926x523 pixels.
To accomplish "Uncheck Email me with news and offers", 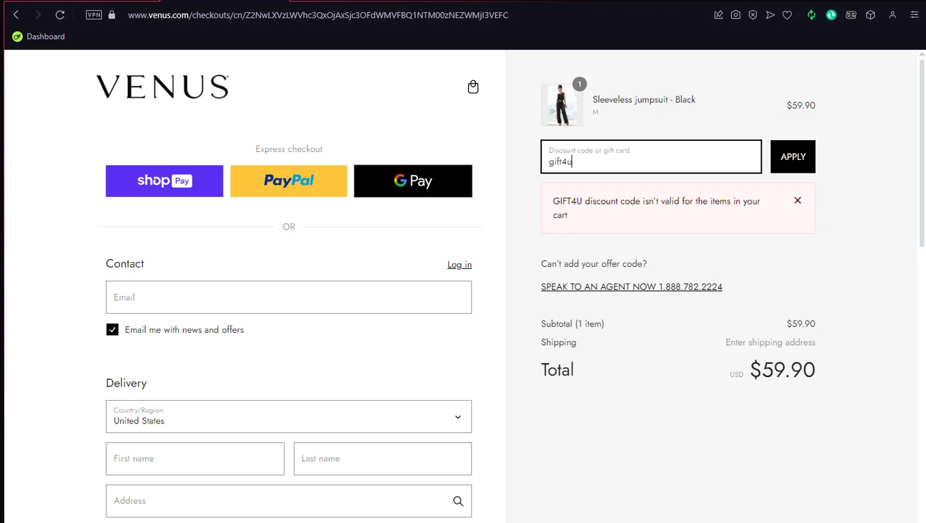I will click(112, 330).
